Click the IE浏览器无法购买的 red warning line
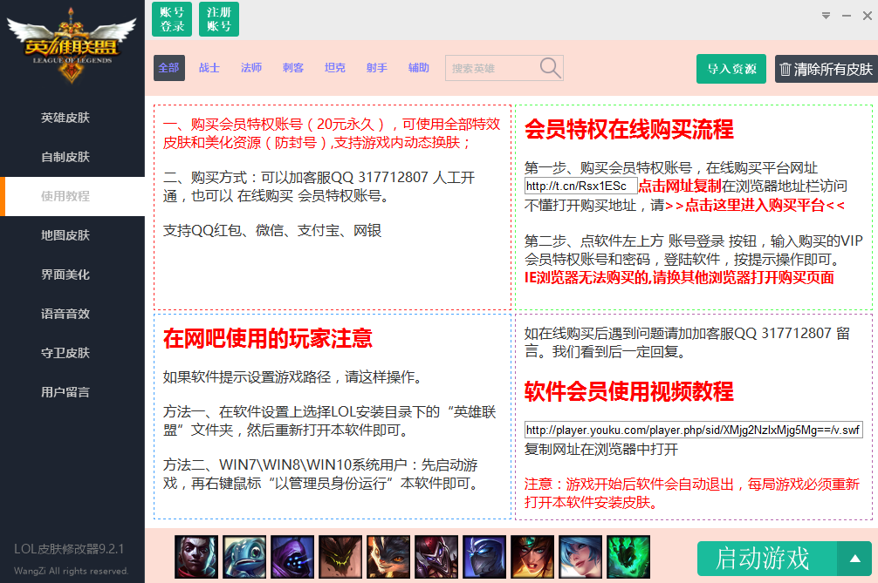878x583 pixels. pyautogui.click(x=679, y=278)
